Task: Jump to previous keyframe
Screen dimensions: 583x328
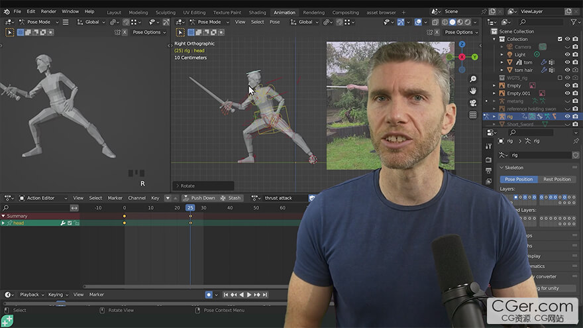Action: click(x=233, y=294)
